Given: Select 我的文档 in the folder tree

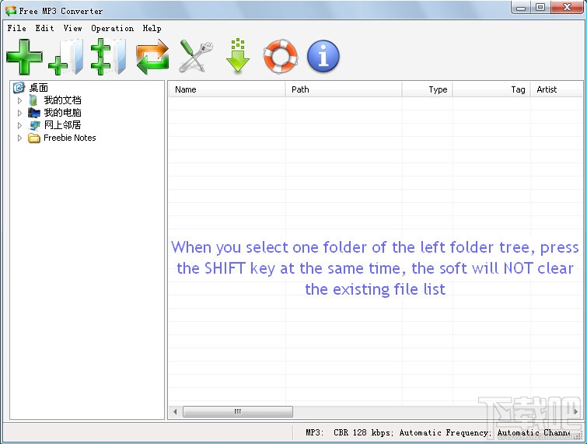Looking at the screenshot, I should tap(62, 100).
